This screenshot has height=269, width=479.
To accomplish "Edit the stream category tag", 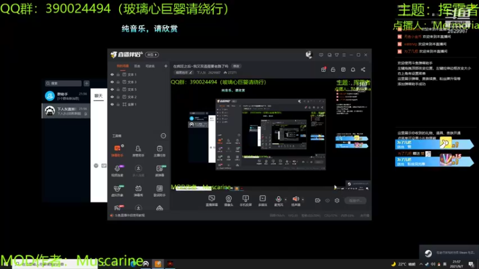I will (184, 72).
